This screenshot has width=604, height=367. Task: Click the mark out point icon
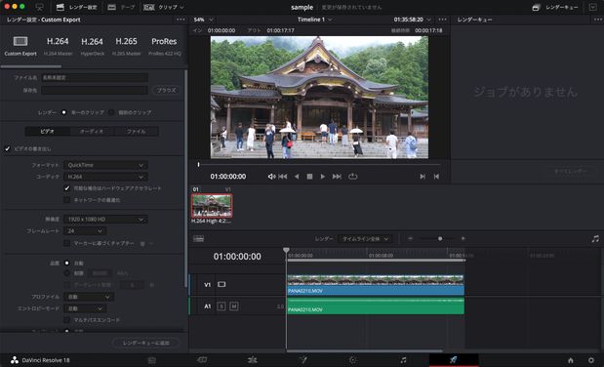coord(436,176)
